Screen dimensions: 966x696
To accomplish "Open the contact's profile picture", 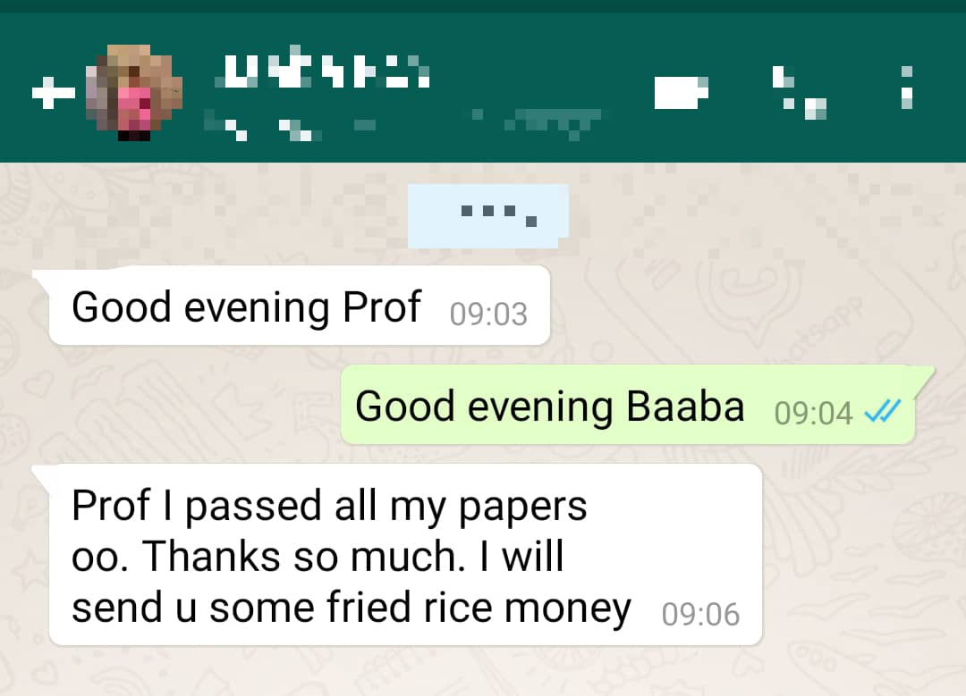I will (x=134, y=92).
